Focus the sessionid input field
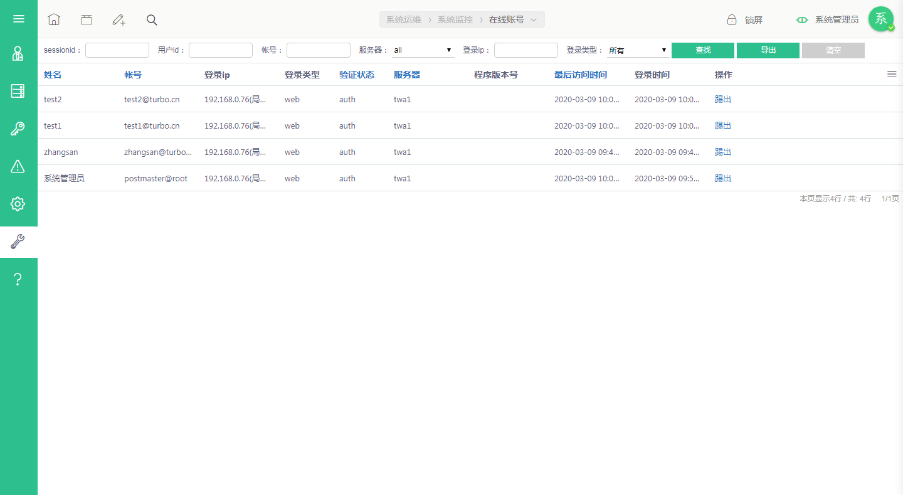Screen dimensions: 903x495 [117, 50]
